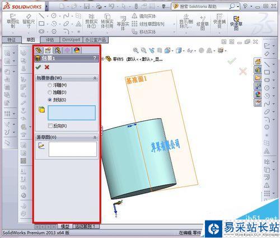Expand the SolidWorks menu bar arrow
280x238 pixels.
46,7
